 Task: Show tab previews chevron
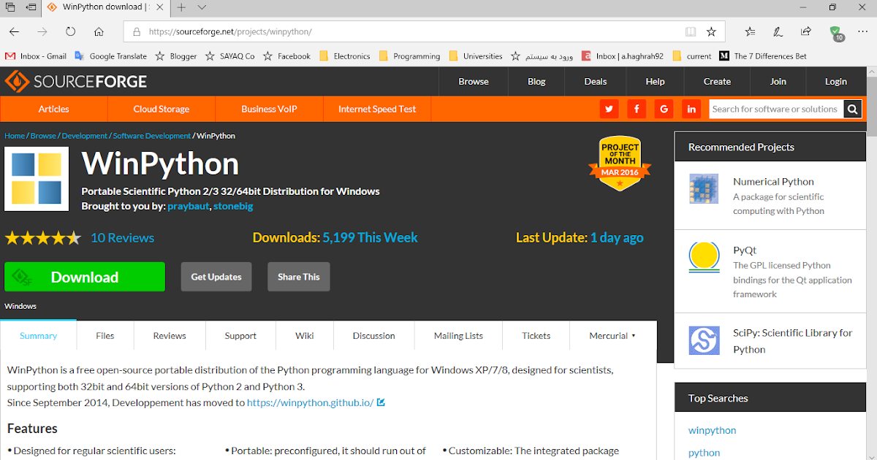(x=202, y=7)
